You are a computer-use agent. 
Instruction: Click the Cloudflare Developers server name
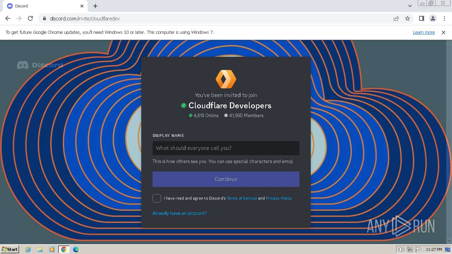tap(230, 105)
